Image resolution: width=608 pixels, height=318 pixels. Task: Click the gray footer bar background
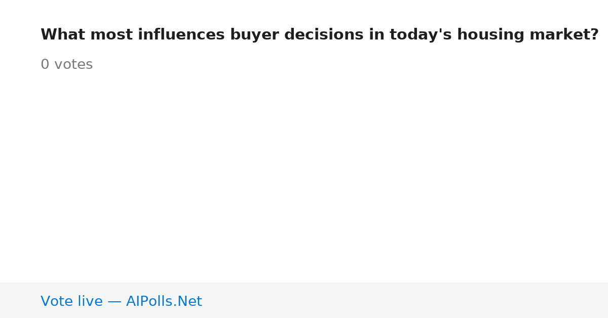(x=405, y=300)
